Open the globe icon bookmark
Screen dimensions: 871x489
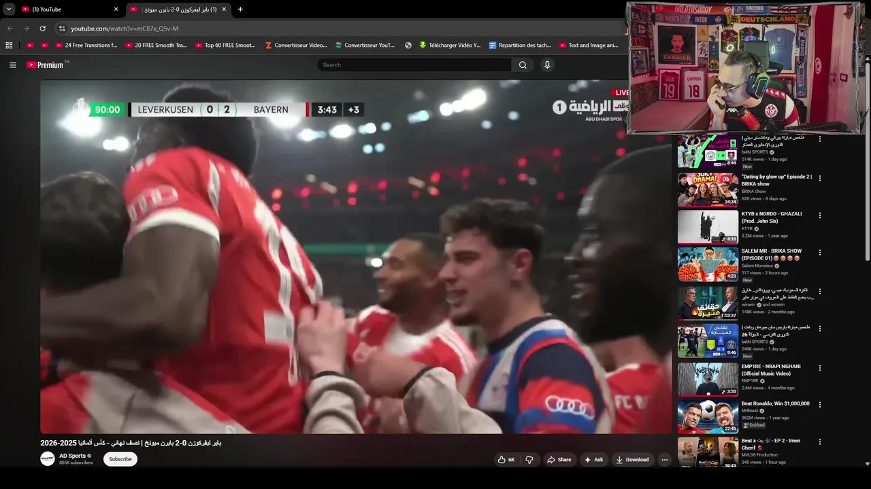[408, 46]
